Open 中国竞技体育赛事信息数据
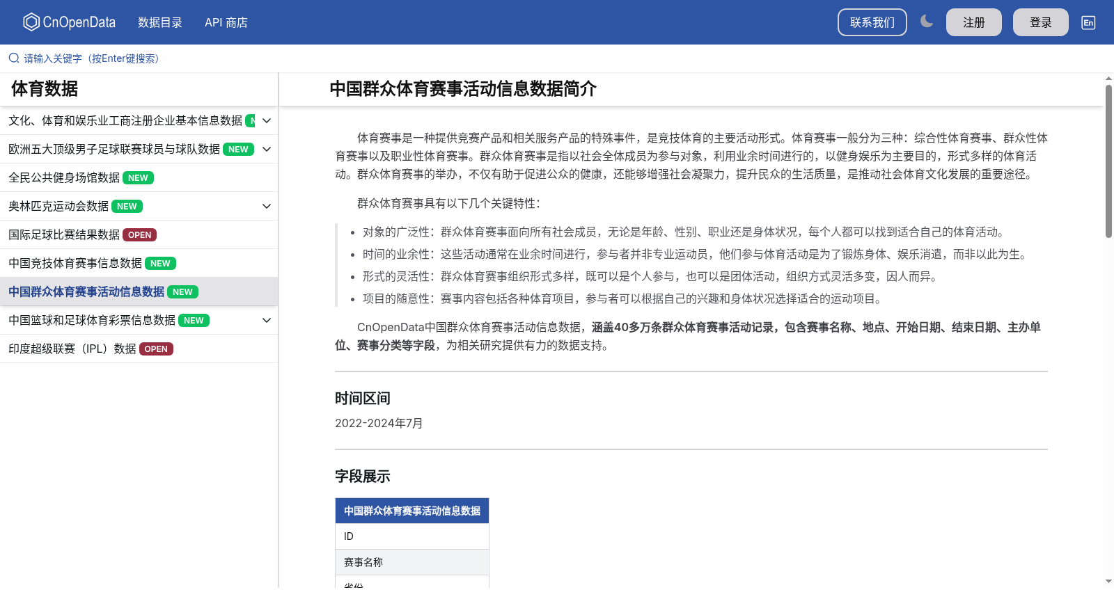This screenshot has width=1114, height=599. tap(75, 264)
